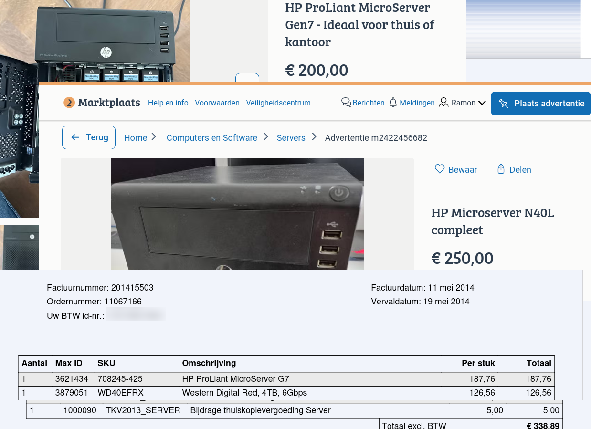
Task: Open Meldingen notifications bell
Action: (412, 103)
